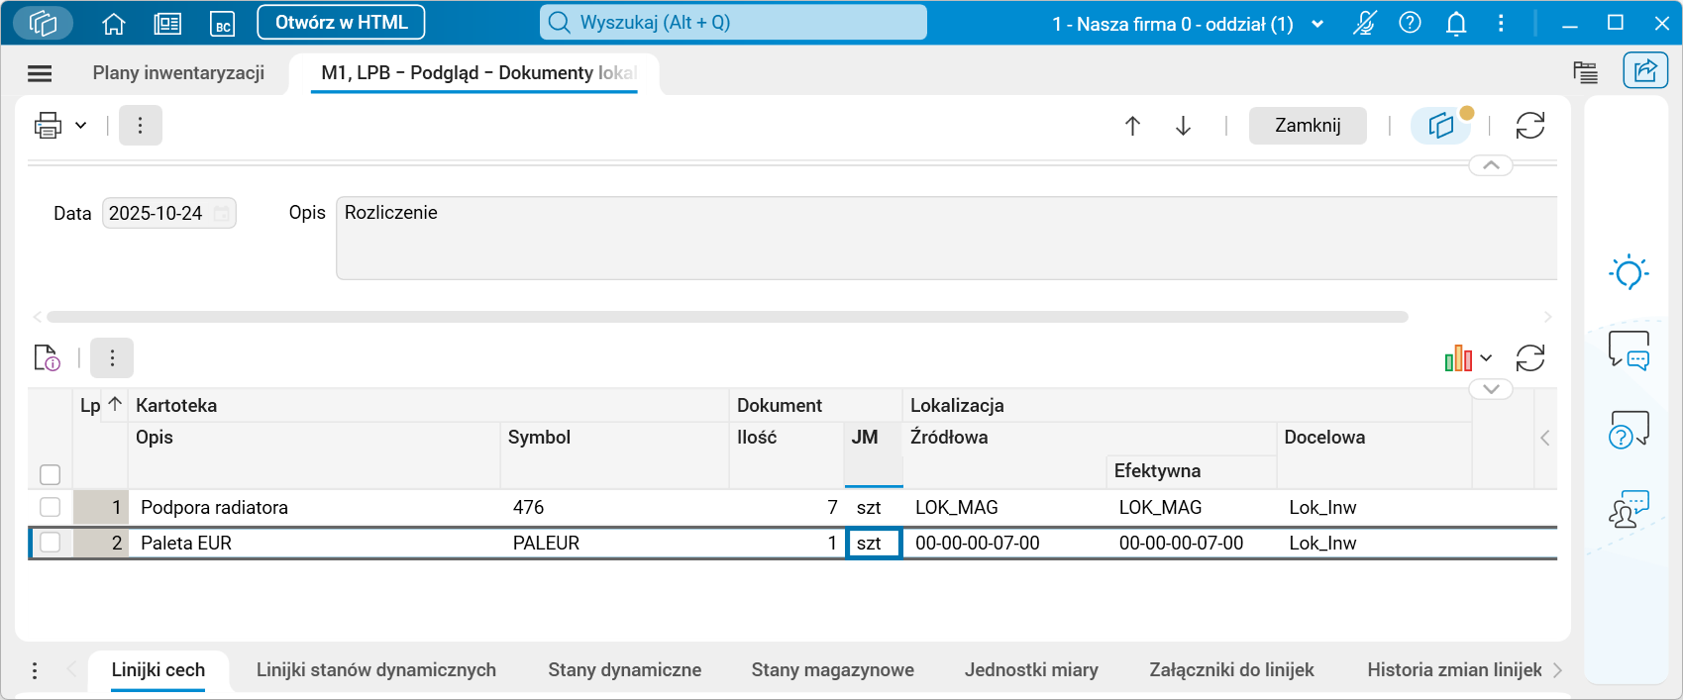Click the BC icon in title bar
Screen dimensions: 1683x700
tap(223, 24)
